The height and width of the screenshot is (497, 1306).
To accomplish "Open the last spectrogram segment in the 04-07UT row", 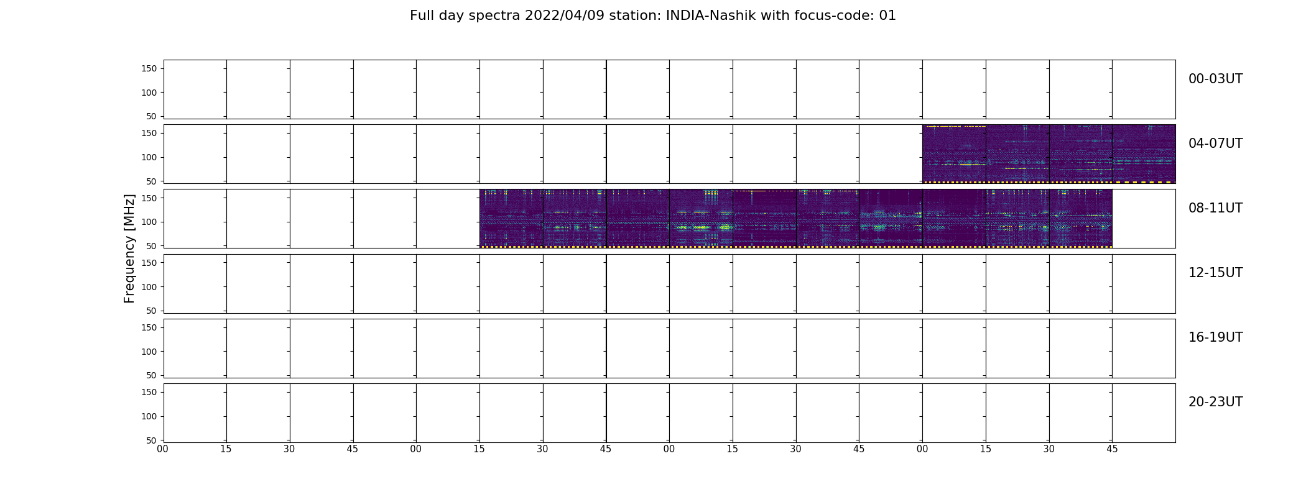I will [1144, 153].
